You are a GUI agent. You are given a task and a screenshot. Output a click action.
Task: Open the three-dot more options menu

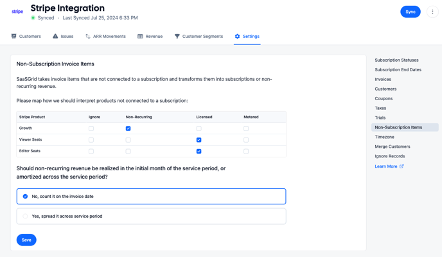pos(432,12)
